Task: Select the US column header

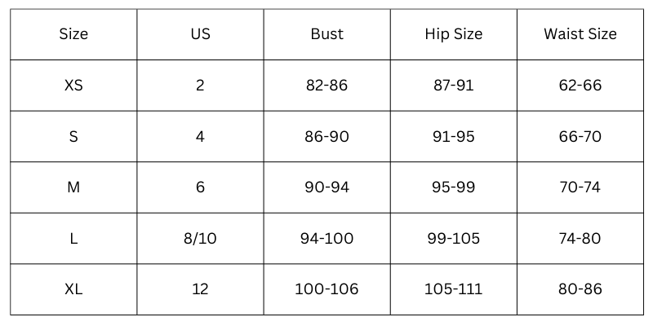Action: coord(200,34)
